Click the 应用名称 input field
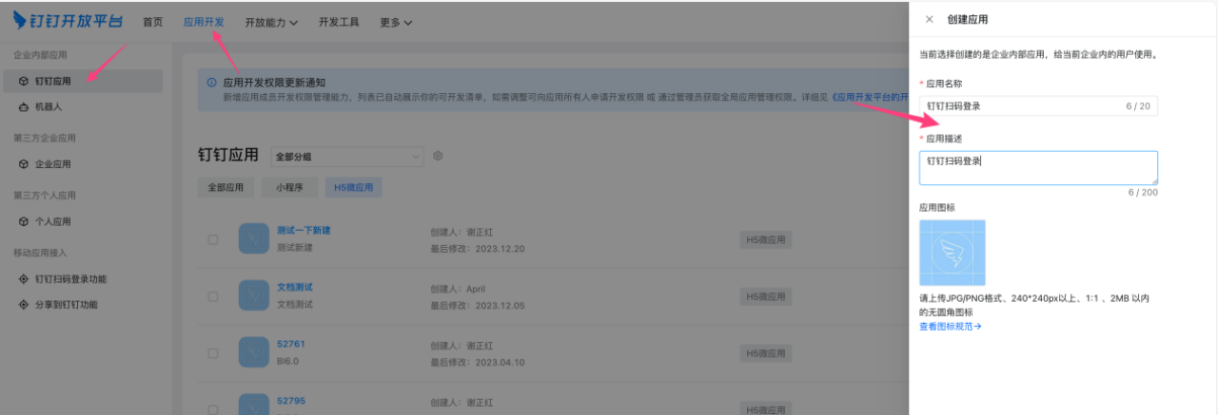This screenshot has width=1218, height=415. click(1038, 106)
